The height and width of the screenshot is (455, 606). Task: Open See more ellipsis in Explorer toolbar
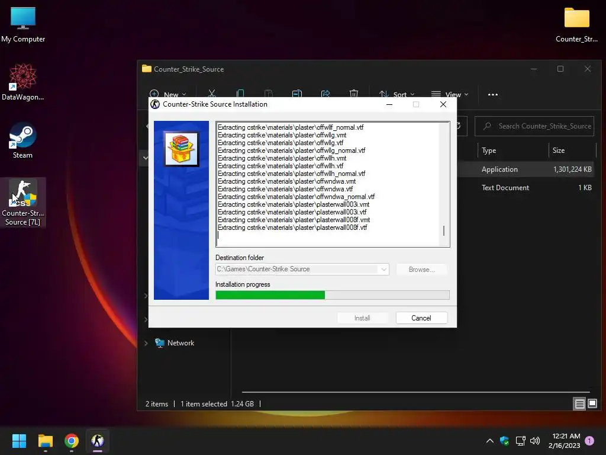click(493, 94)
